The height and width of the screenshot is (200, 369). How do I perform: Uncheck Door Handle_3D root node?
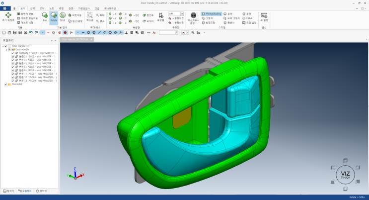(x=6, y=46)
